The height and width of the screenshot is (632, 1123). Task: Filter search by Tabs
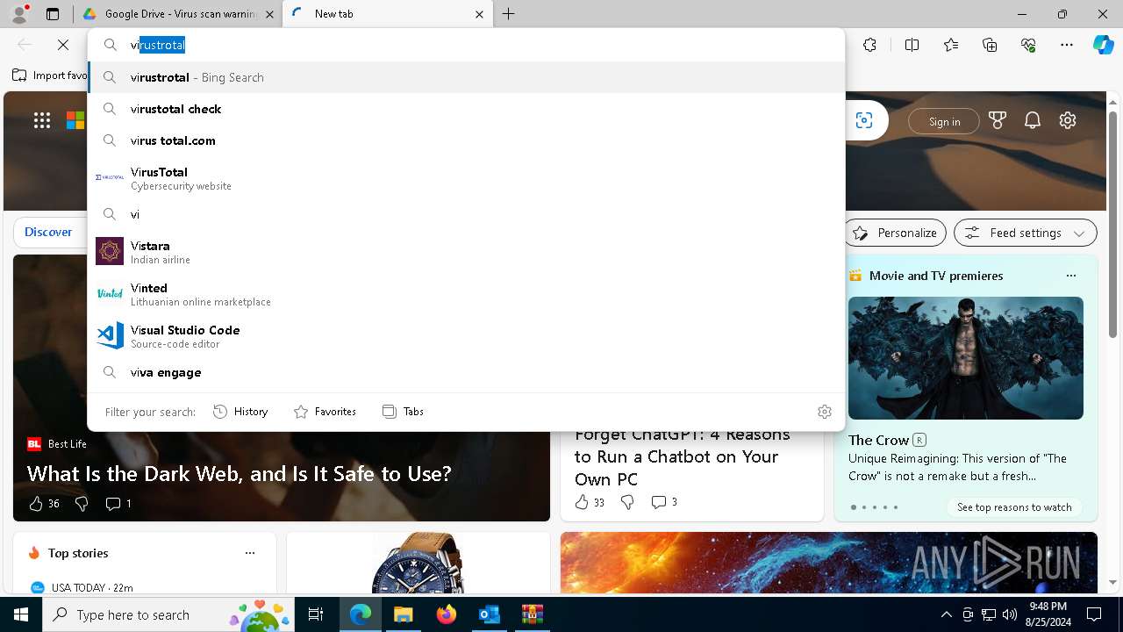pos(403,412)
